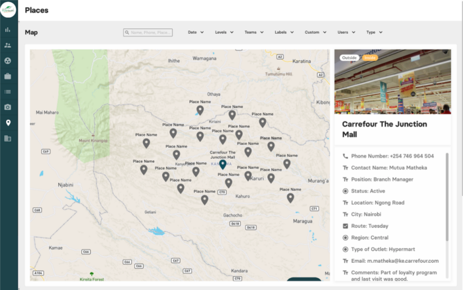Click the Gachocho label on map
463x290 pixels.
(233, 215)
